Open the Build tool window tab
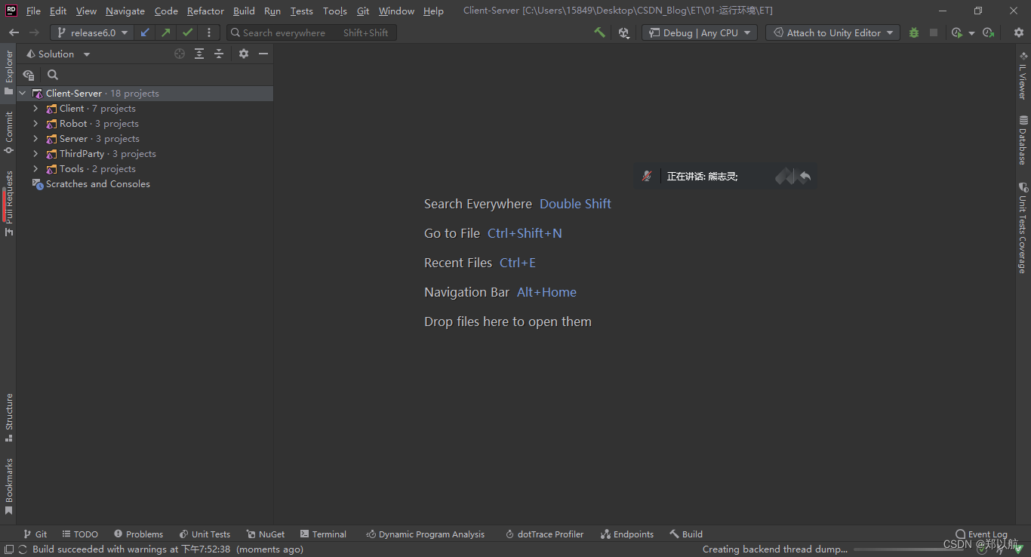This screenshot has height=557, width=1031. coord(686,534)
